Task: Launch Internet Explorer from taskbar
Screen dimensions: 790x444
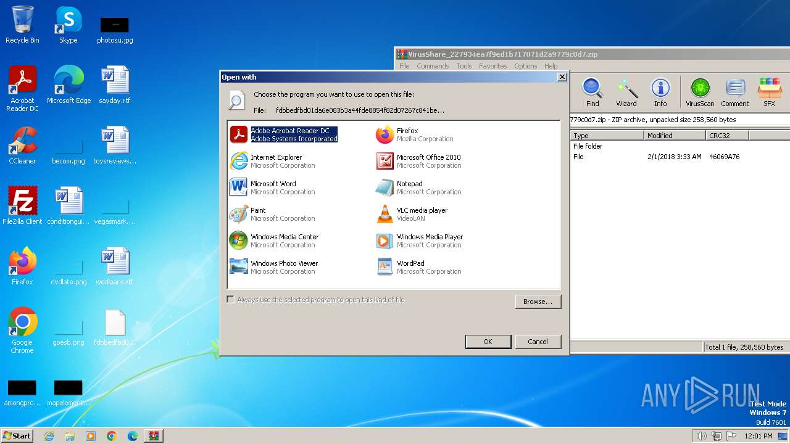Action: (x=49, y=436)
